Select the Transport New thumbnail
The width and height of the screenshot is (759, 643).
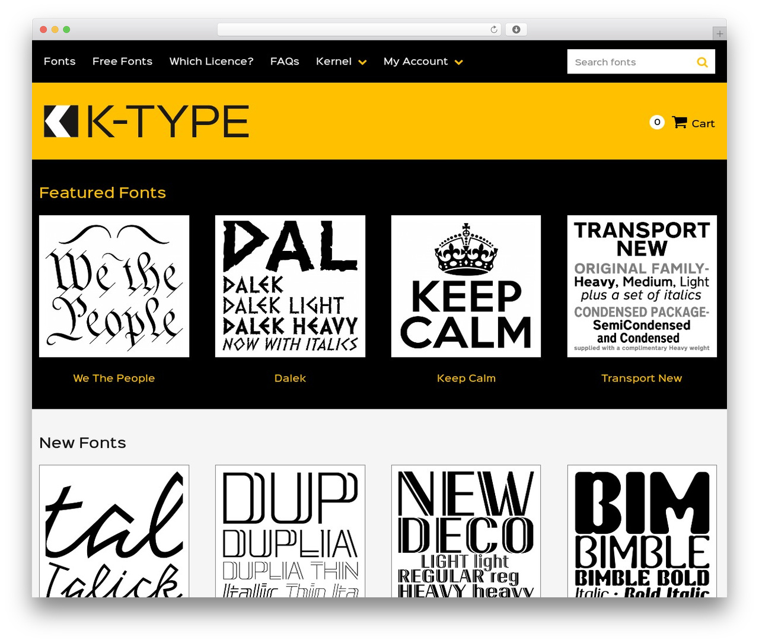(642, 286)
